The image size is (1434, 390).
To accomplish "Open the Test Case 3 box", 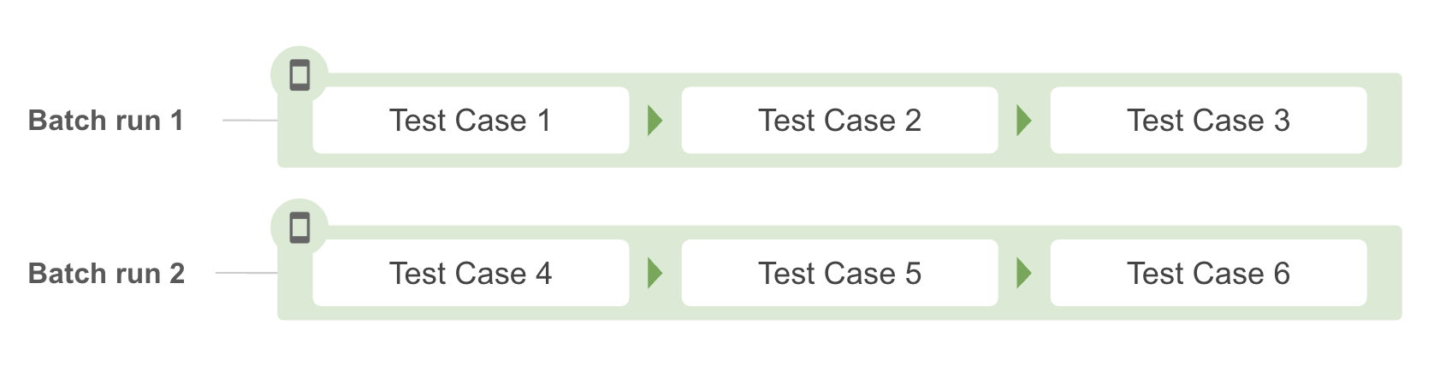I will 1208,121.
